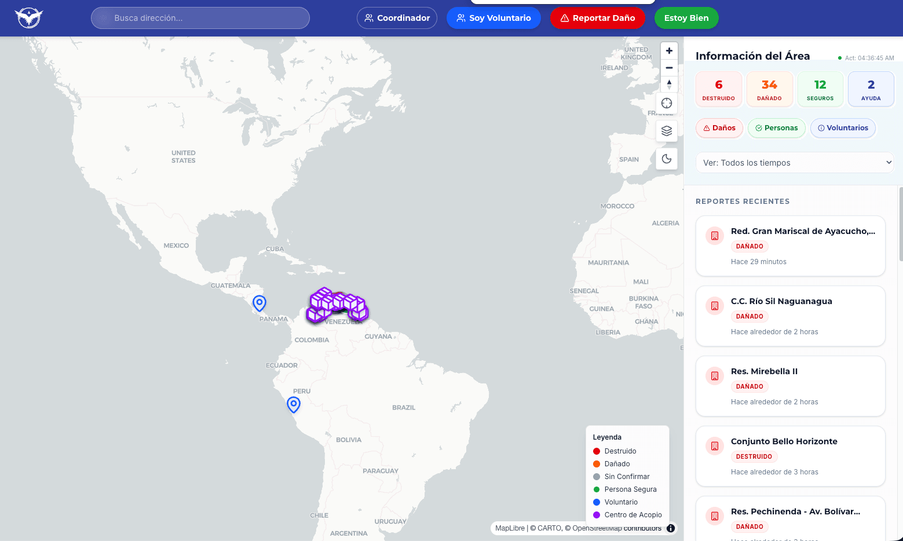The width and height of the screenshot is (903, 541).
Task: Click the Soy Voluntario button
Action: coord(493,18)
